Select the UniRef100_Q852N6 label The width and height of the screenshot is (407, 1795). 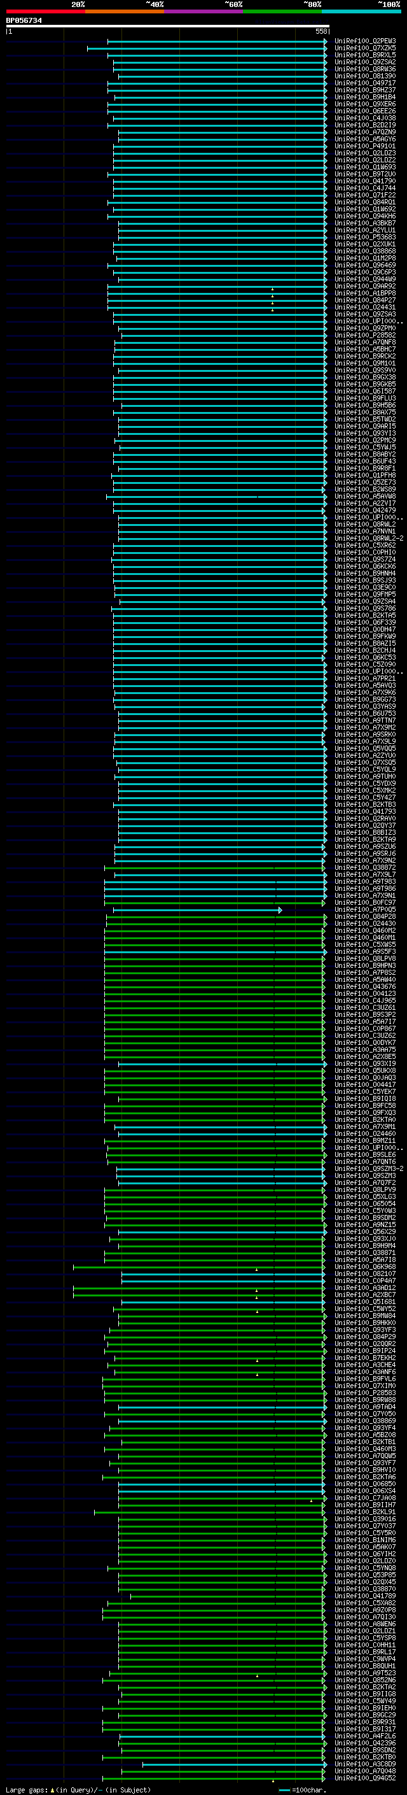(365, 1680)
